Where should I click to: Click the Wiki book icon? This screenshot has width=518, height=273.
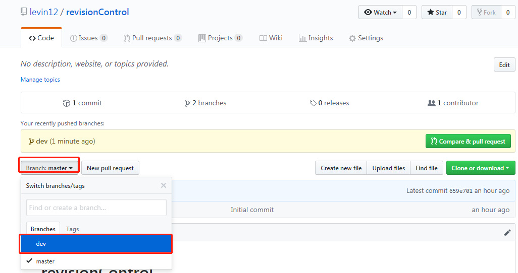click(263, 38)
